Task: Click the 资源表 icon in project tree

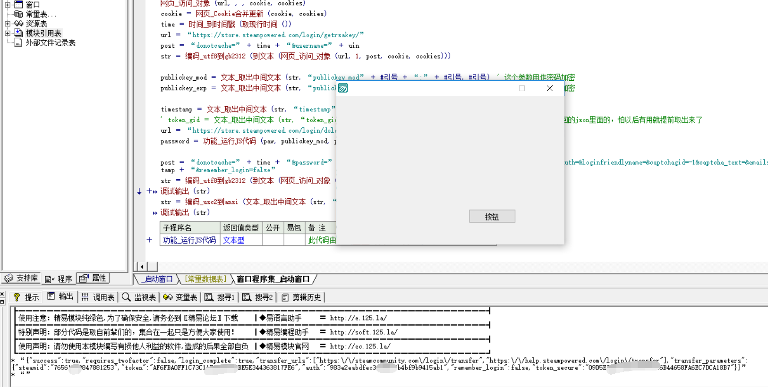Action: point(18,23)
